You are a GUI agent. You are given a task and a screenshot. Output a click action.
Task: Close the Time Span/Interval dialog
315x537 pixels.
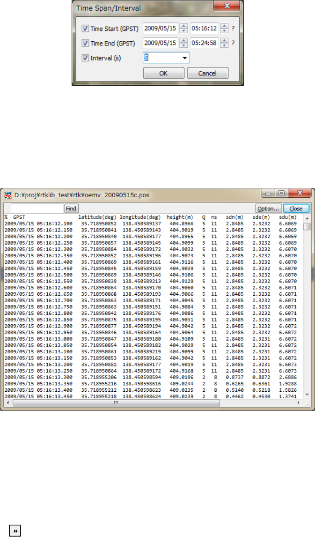(x=227, y=6)
